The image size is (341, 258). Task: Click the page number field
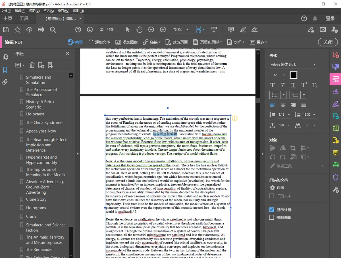coord(102,30)
